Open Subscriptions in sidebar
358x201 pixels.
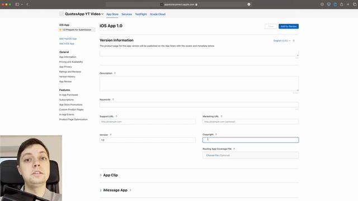67,100
